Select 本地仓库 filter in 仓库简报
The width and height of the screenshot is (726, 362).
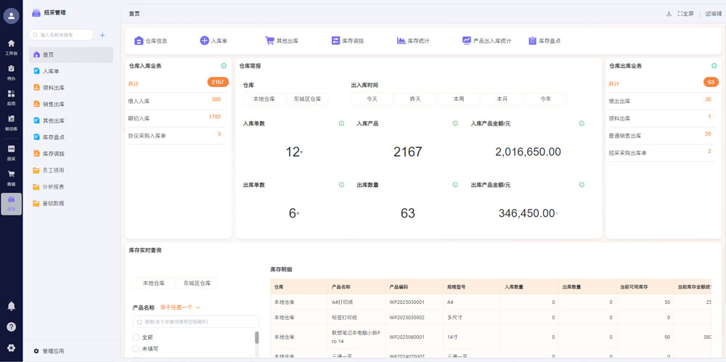click(x=264, y=99)
